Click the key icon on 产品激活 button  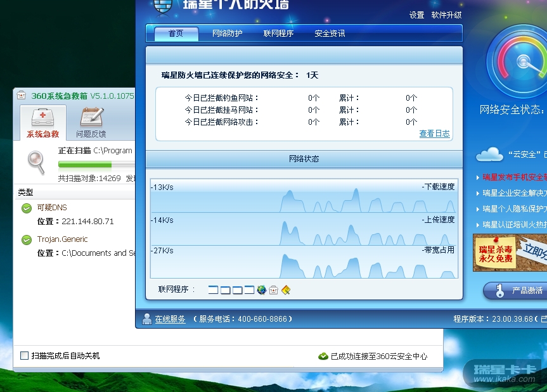[499, 290]
